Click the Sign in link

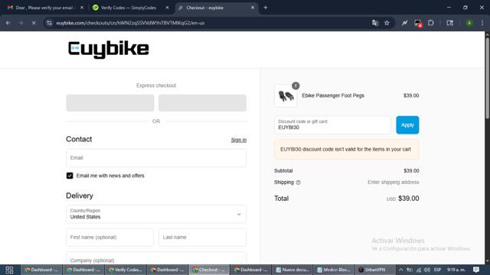[239, 140]
